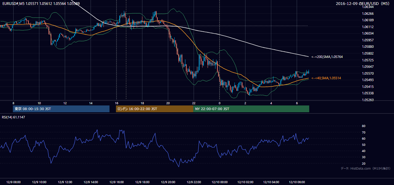
Task: Click the NY 22:00-07:00 JST session bar
Action: tap(251, 109)
